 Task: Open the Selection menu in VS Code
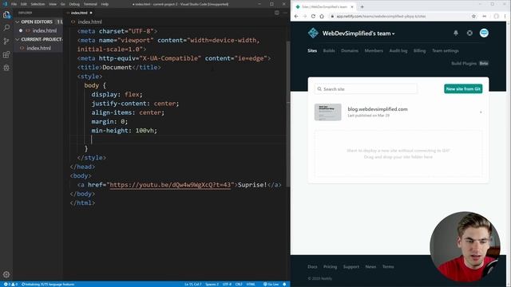pos(38,4)
